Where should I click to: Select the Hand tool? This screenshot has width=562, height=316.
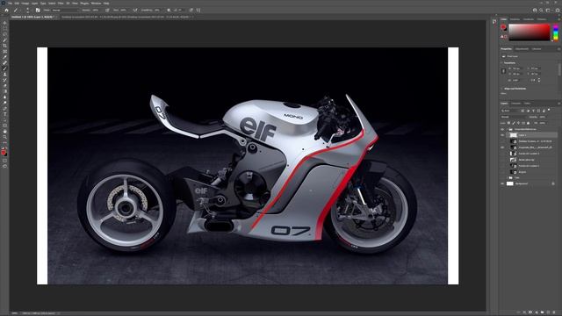4,131
